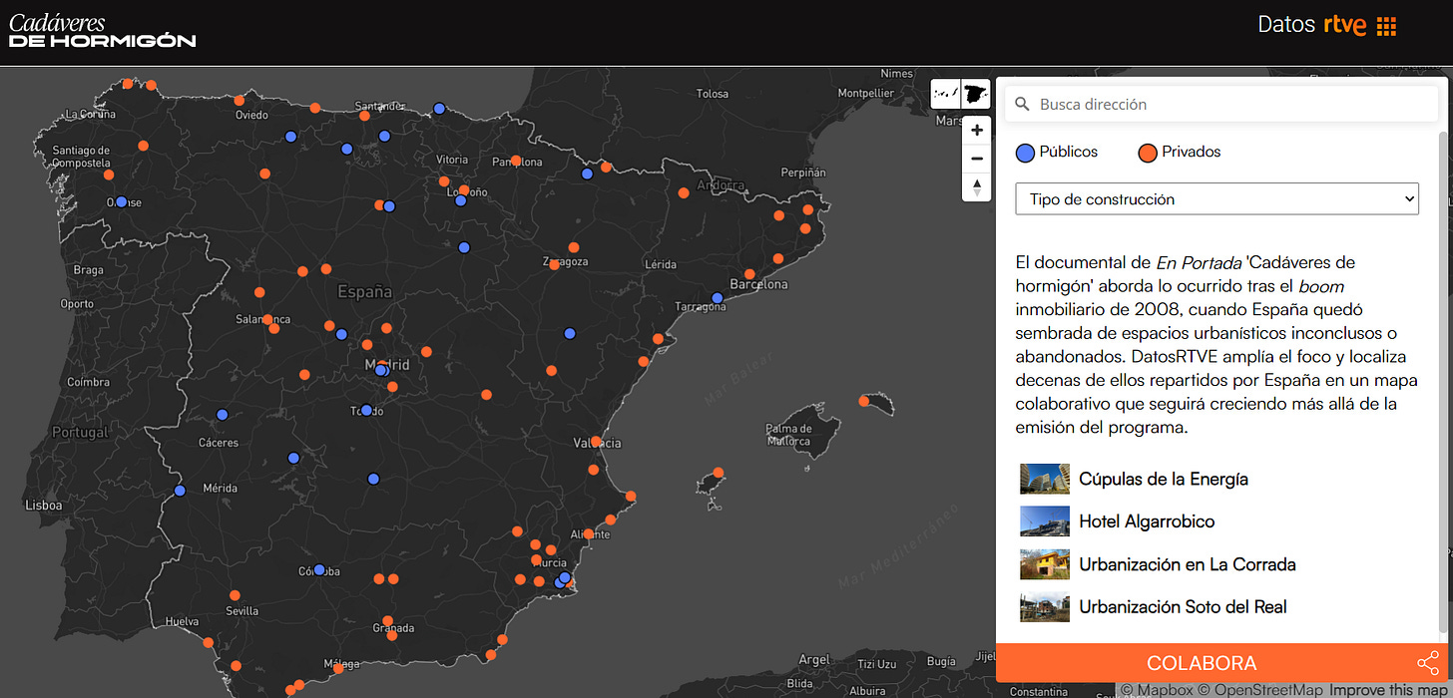The height and width of the screenshot is (698, 1453).
Task: Toggle the Privados orange filter
Action: coord(1180,153)
